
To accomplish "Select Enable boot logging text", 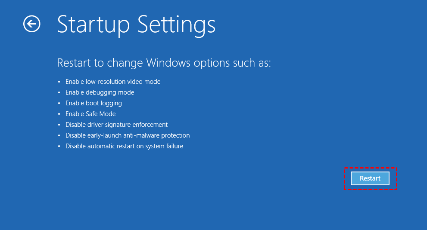I will (94, 103).
